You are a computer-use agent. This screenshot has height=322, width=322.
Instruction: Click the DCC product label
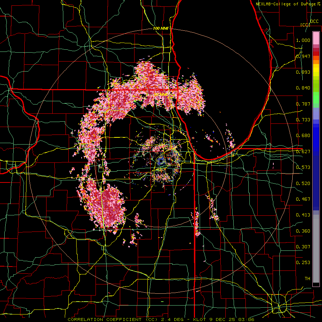point(314,21)
